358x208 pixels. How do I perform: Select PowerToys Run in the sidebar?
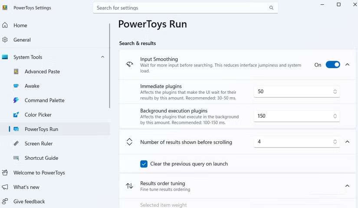[55, 129]
